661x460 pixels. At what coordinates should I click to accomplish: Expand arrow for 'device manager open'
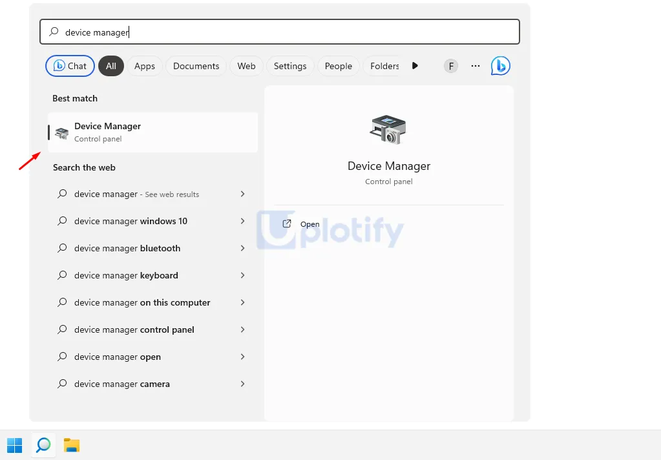pos(242,357)
